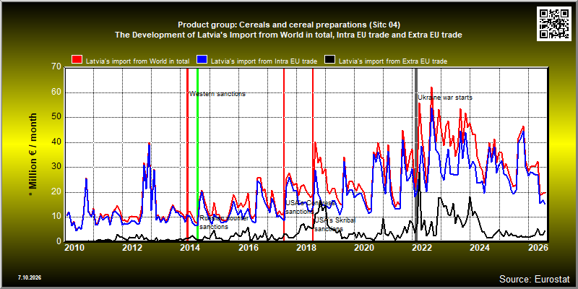
Task: Click x-axis label 2012
Action: coord(132,247)
